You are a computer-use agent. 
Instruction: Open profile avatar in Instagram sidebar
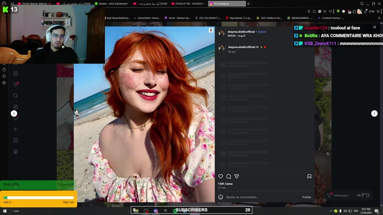(16, 152)
